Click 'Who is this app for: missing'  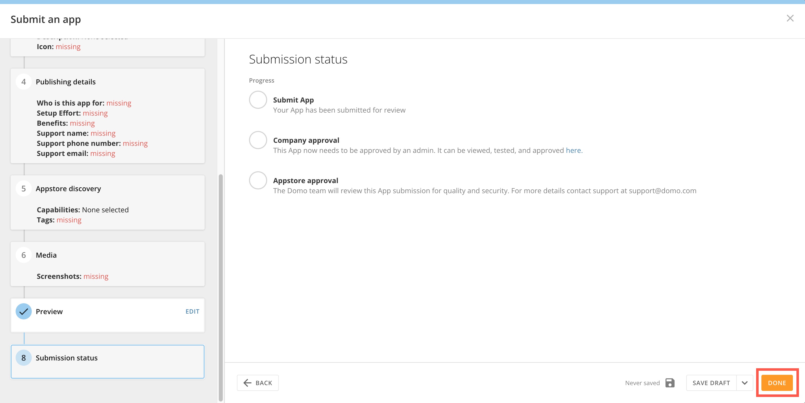[x=84, y=103]
